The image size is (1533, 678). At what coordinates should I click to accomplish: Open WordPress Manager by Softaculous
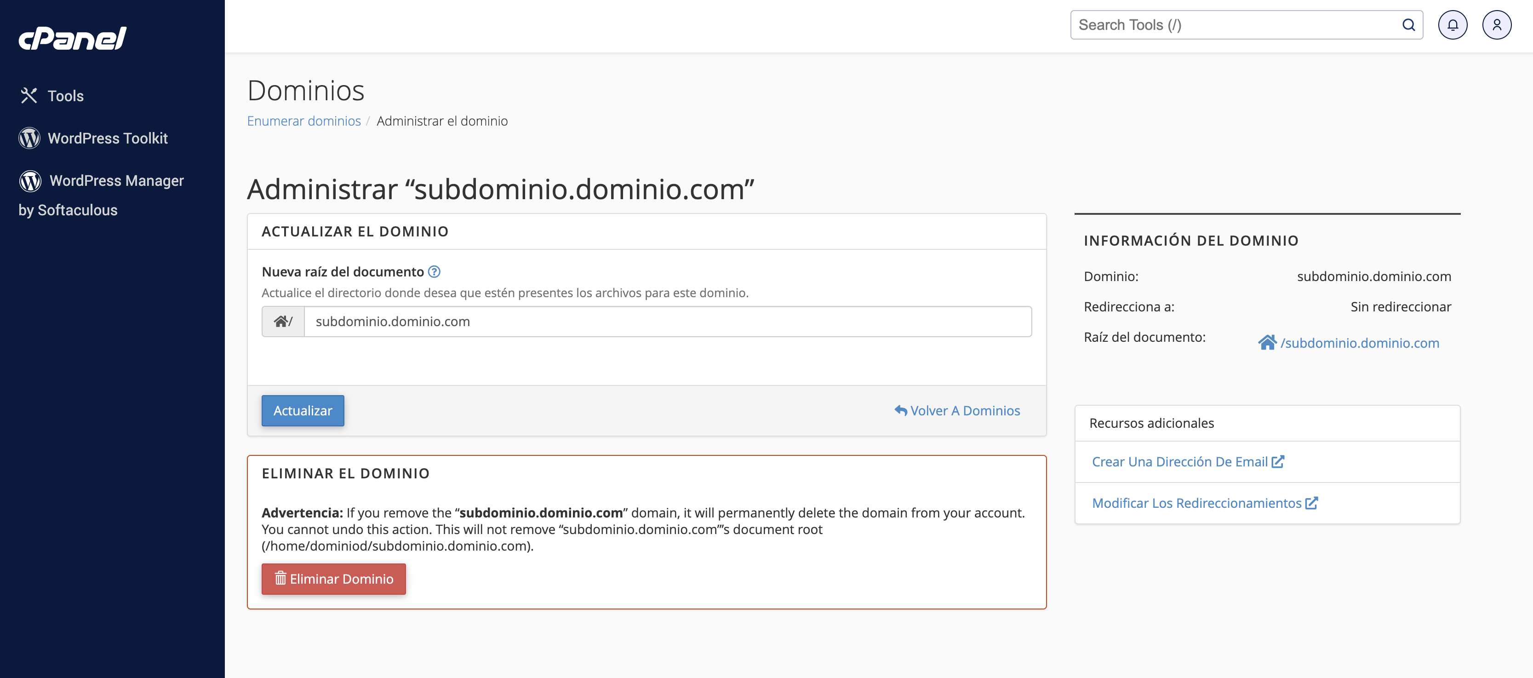116,181
